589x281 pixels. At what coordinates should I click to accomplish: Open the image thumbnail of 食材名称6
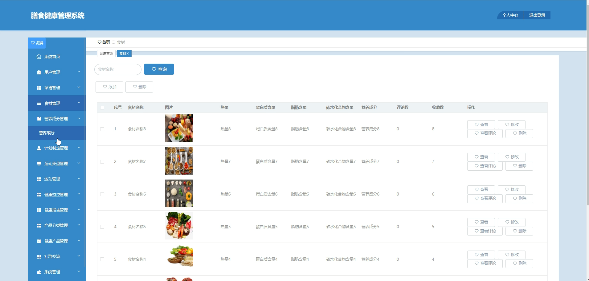[x=179, y=193]
